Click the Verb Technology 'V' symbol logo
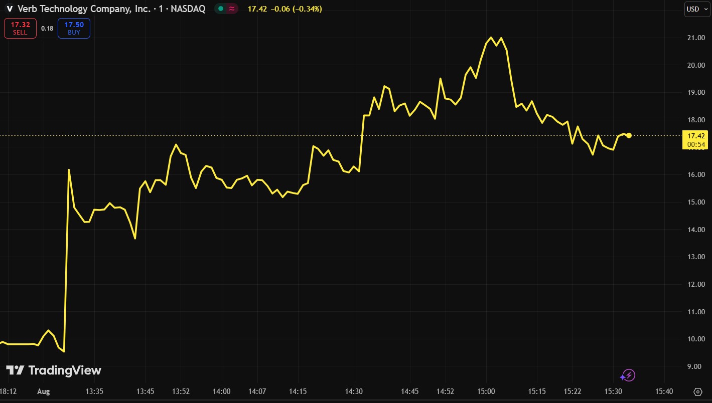The height and width of the screenshot is (403, 712). click(10, 9)
